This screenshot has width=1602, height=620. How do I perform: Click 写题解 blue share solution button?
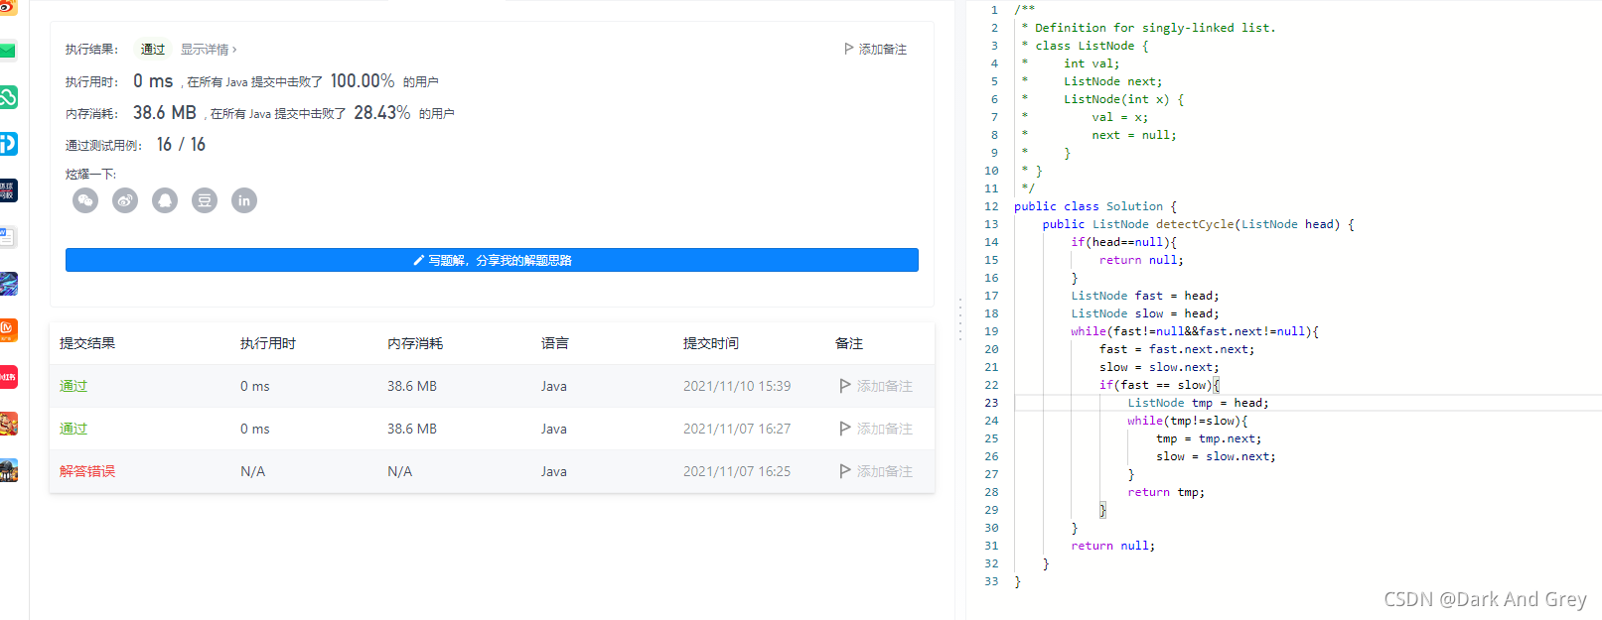(492, 260)
